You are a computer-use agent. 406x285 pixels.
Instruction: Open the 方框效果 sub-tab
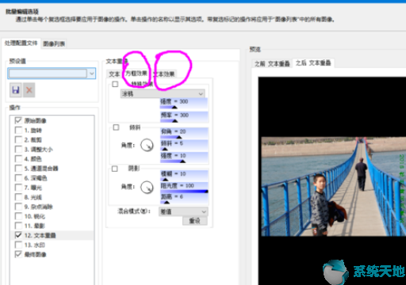coord(136,74)
